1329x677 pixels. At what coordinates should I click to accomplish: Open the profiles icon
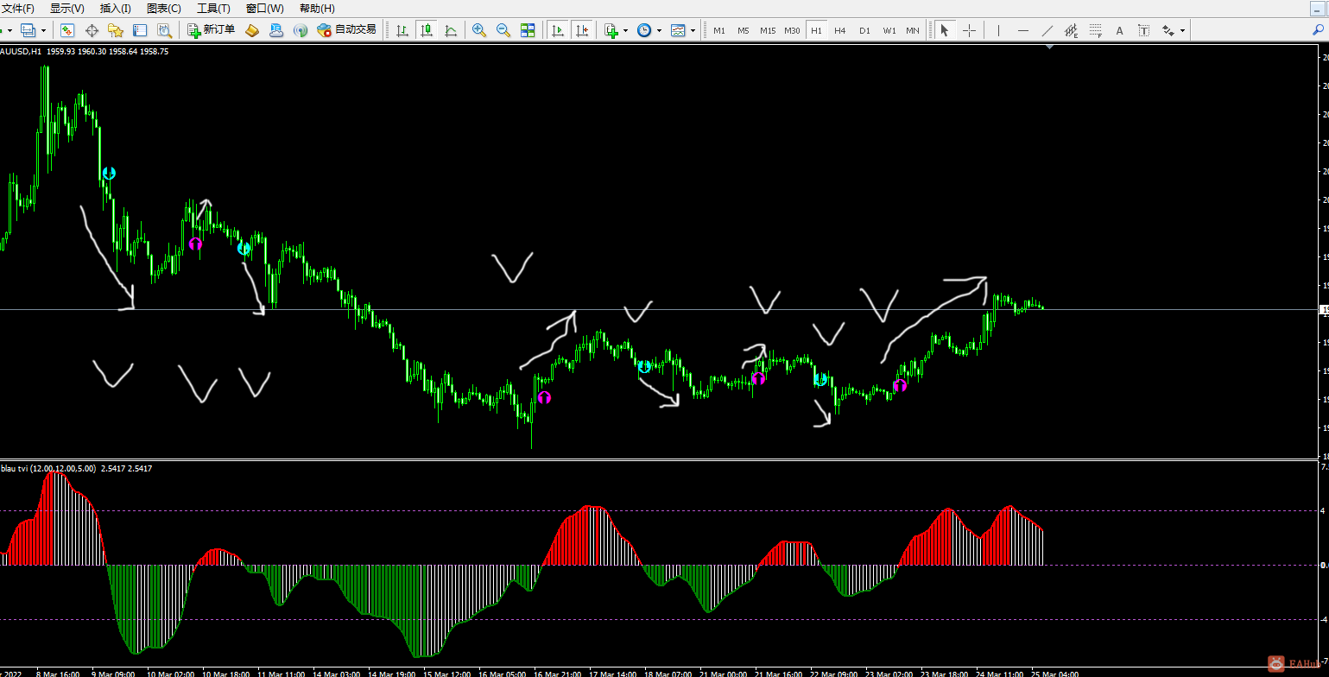tap(28, 30)
